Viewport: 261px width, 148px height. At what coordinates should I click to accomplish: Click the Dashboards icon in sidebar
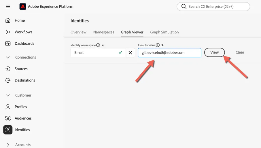[x=8, y=43]
